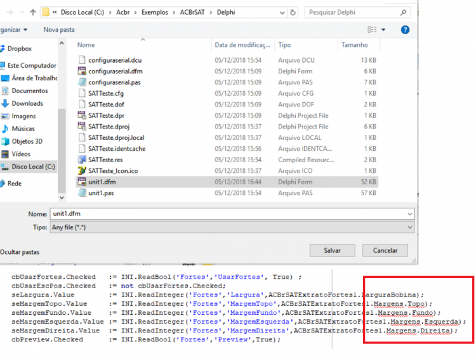The height and width of the screenshot is (361, 476).
Task: Select file unit1.dfm in list
Action: [102, 182]
